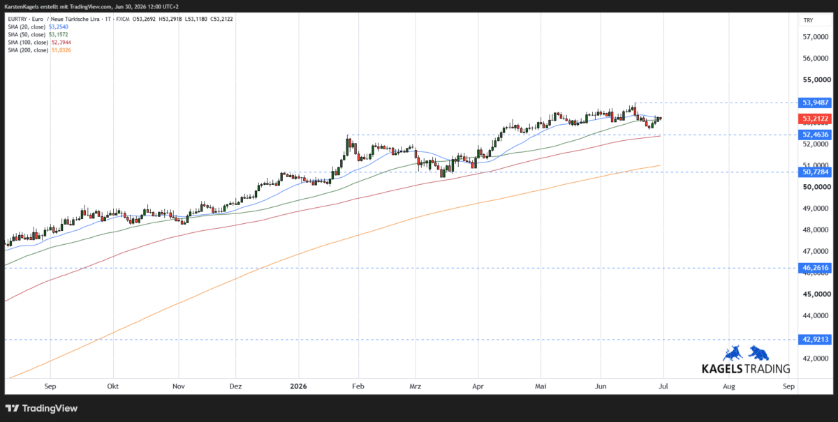Click the TRY currency label
The width and height of the screenshot is (838, 422).
[808, 20]
